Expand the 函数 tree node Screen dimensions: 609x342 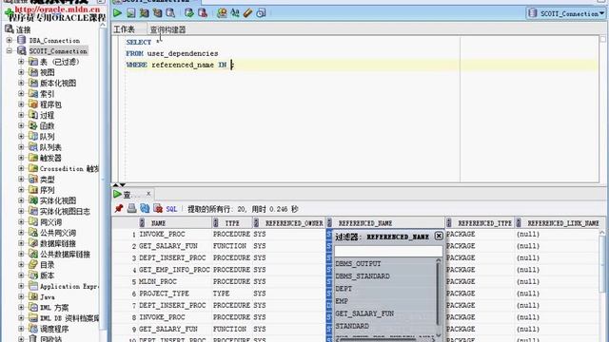[x=21, y=125]
